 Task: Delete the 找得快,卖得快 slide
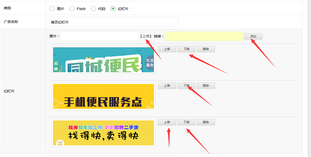pos(206,122)
